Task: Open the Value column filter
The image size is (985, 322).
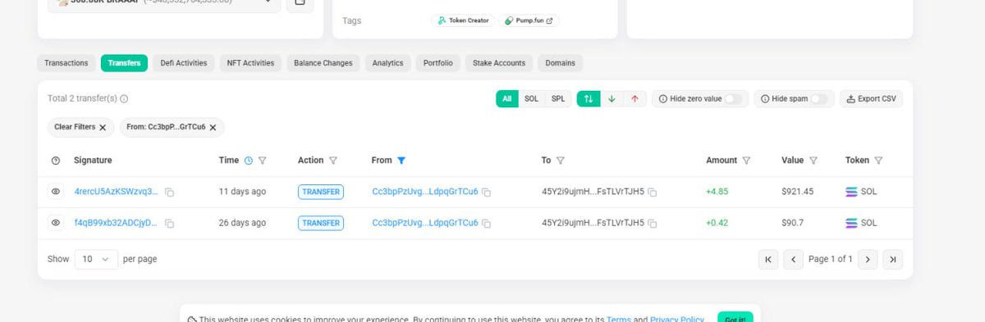Action: coord(813,161)
